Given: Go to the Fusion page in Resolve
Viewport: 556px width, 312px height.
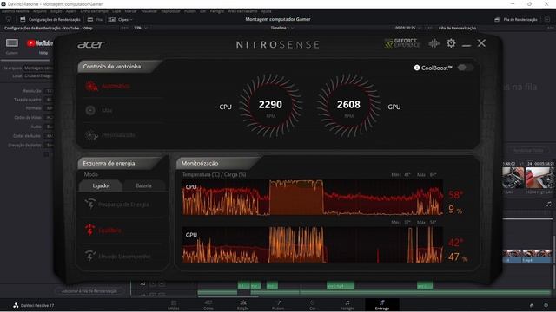Looking at the screenshot, I should 278,305.
